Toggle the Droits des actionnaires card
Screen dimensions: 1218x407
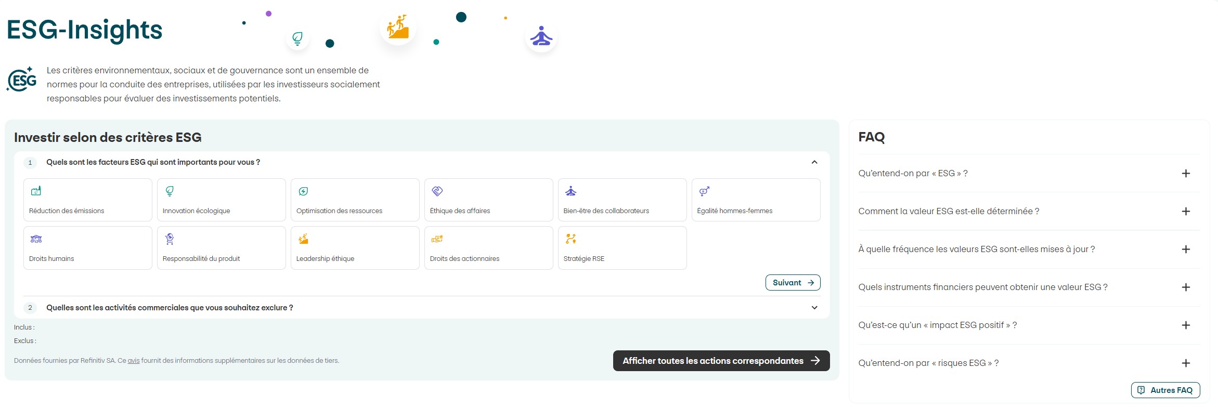pos(488,248)
